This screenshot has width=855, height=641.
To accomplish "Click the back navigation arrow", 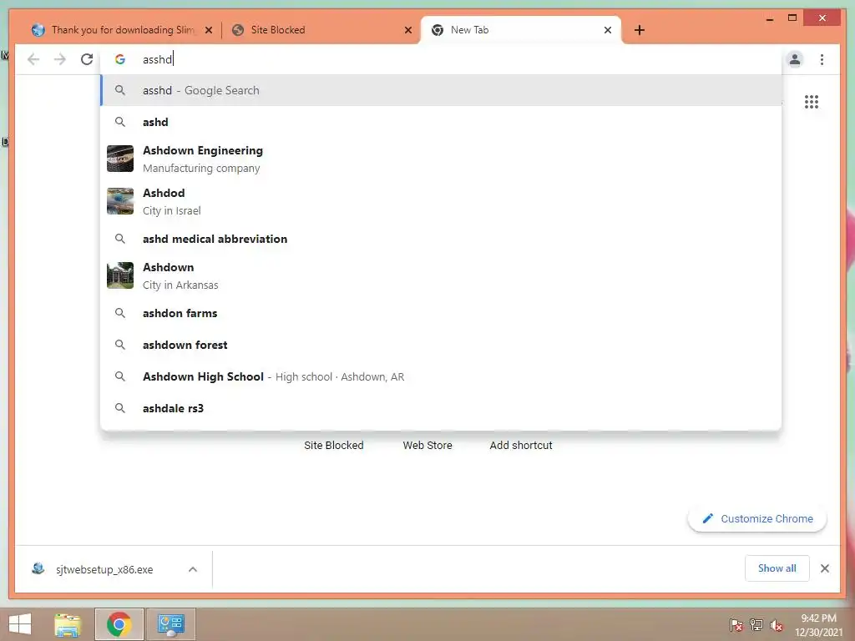I will pyautogui.click(x=33, y=59).
